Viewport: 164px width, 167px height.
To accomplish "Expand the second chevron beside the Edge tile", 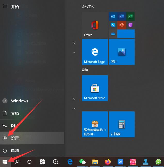I will 74,52.
